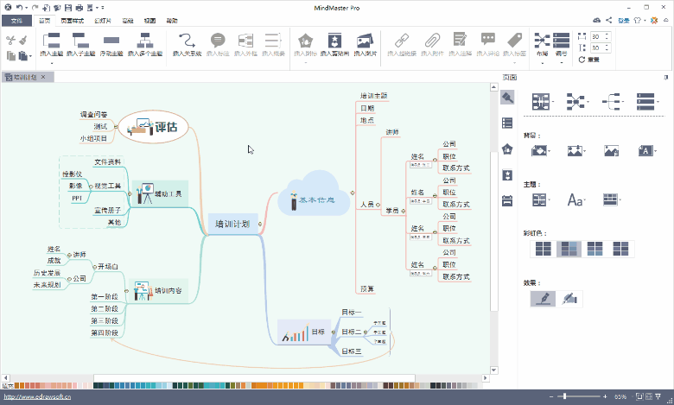The height and width of the screenshot is (405, 674).
Task: Click the Insert Tag icon
Action: [x=514, y=41]
